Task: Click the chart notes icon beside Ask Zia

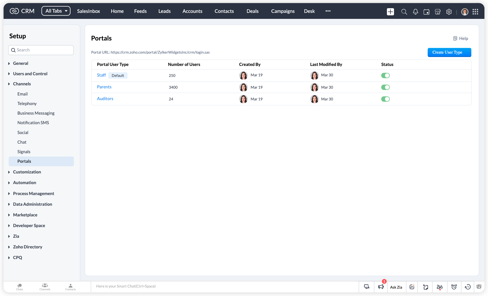Action: pos(412,287)
